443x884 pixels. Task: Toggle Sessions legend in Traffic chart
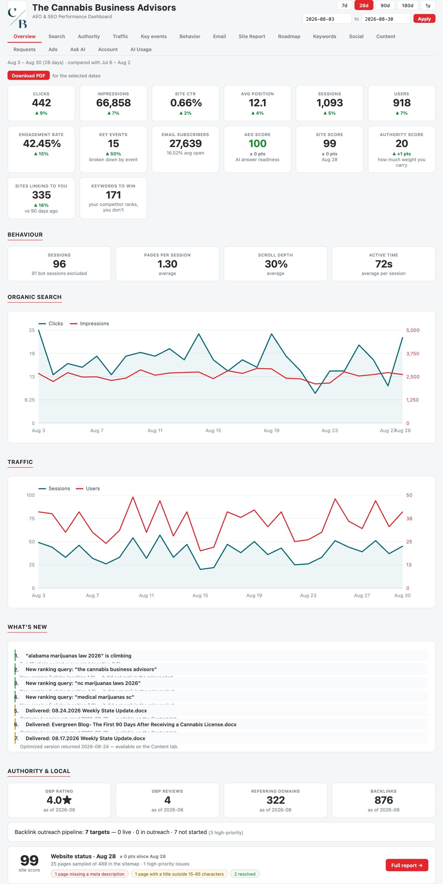54,488
